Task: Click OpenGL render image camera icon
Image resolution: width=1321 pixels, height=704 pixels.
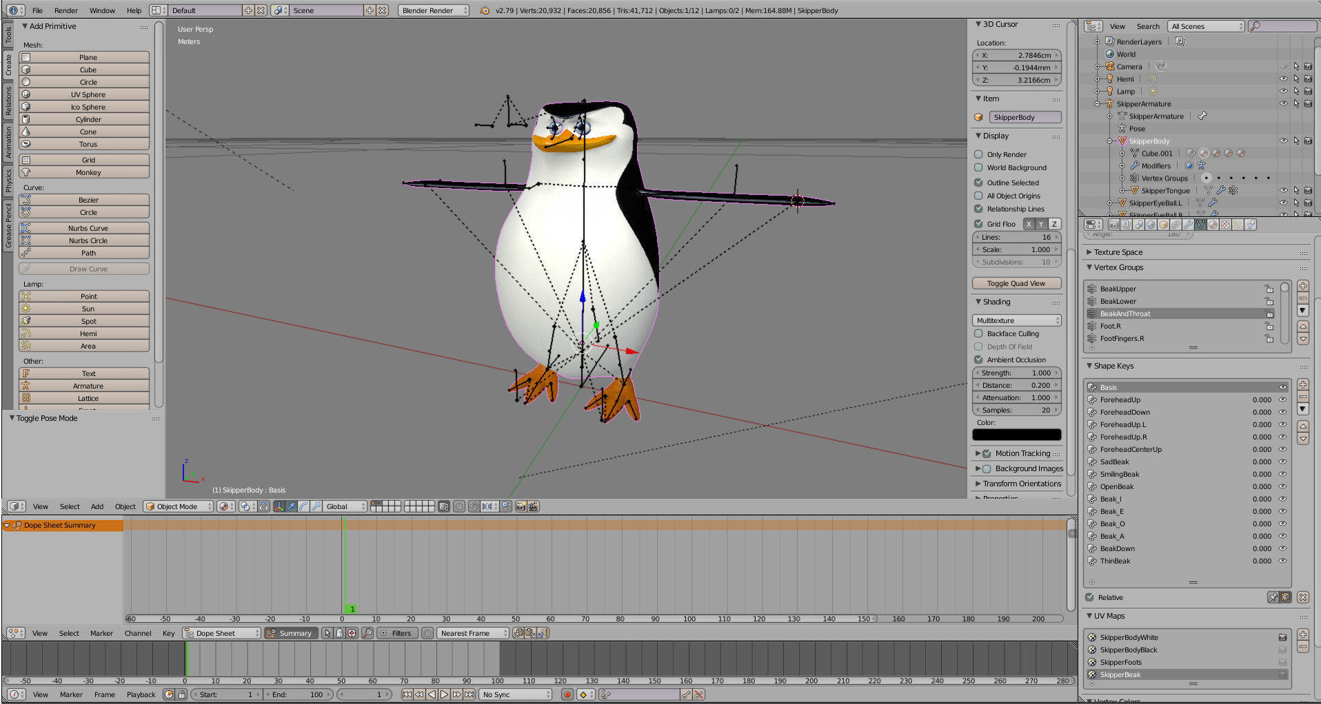Action: 521,506
